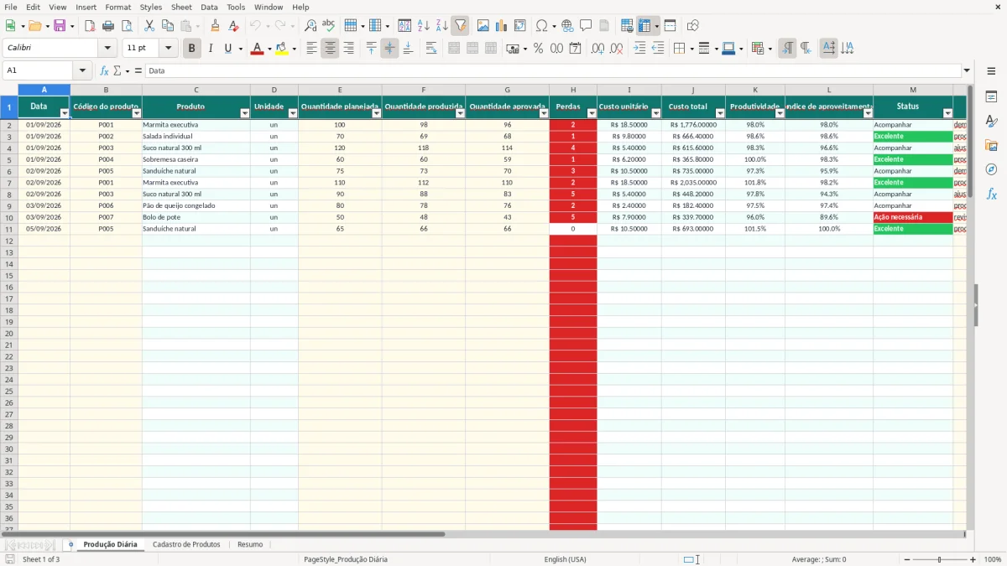Click the Print icon in the toolbar

pos(108,26)
